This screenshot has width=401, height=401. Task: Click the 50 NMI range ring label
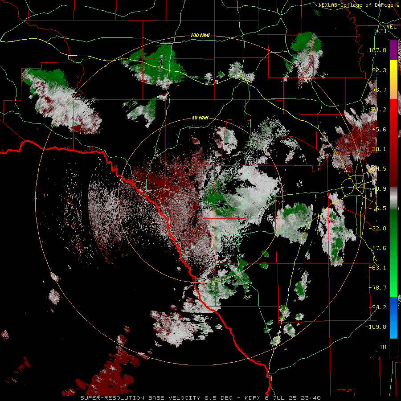coord(200,118)
